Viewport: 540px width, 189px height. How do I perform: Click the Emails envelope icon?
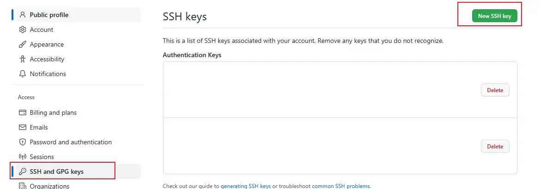23,127
